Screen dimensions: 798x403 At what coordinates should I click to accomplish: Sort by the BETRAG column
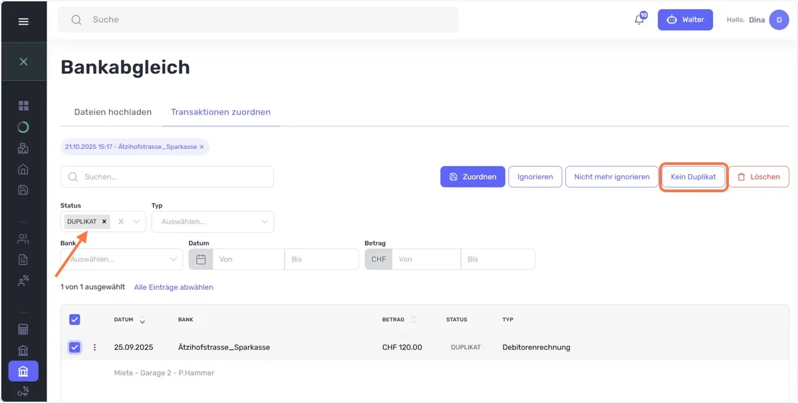click(414, 320)
